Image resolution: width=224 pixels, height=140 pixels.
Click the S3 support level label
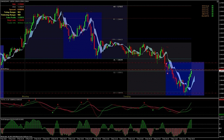pyautogui.click(x=118, y=93)
